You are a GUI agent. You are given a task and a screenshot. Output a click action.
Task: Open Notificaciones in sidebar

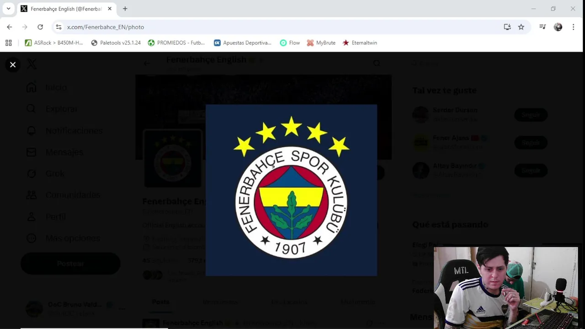click(64, 131)
